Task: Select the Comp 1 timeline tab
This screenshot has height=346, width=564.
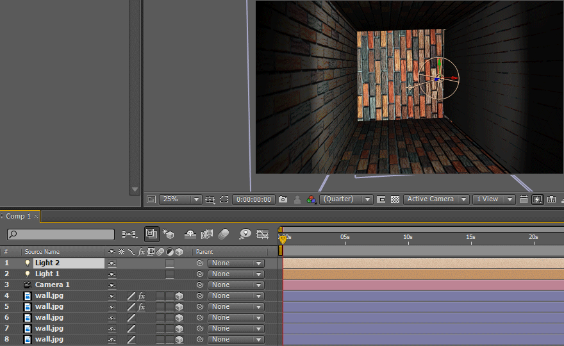Action: coord(19,217)
